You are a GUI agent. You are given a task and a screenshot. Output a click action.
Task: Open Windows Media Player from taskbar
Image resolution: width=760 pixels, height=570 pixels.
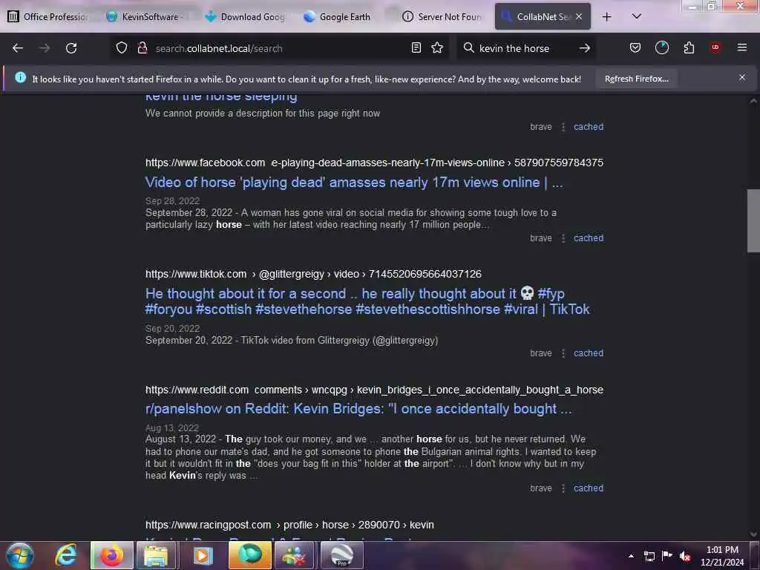(203, 555)
